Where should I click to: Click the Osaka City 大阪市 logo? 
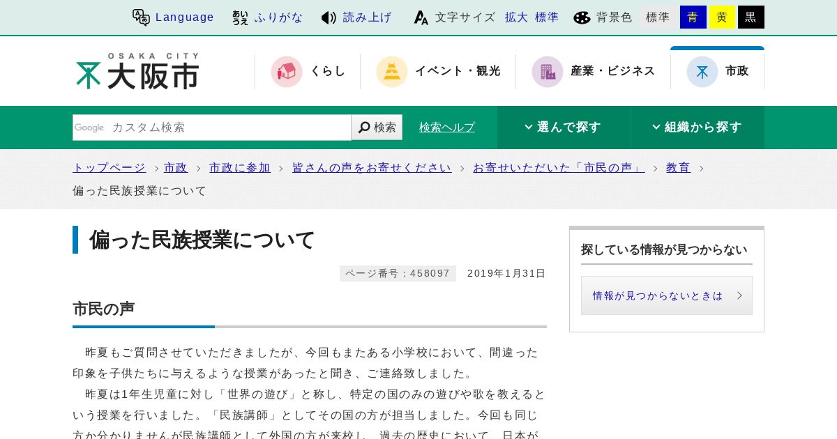[137, 71]
